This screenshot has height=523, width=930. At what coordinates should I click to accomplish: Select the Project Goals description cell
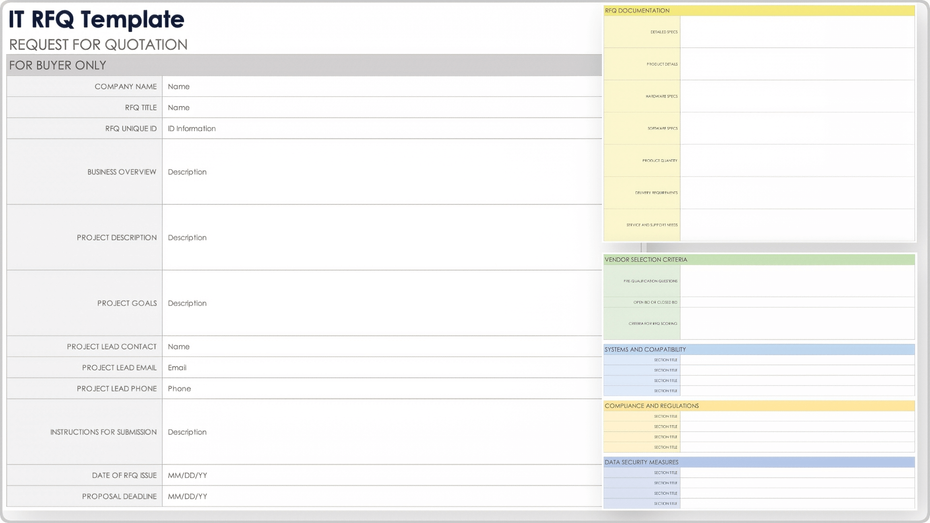tap(382, 303)
